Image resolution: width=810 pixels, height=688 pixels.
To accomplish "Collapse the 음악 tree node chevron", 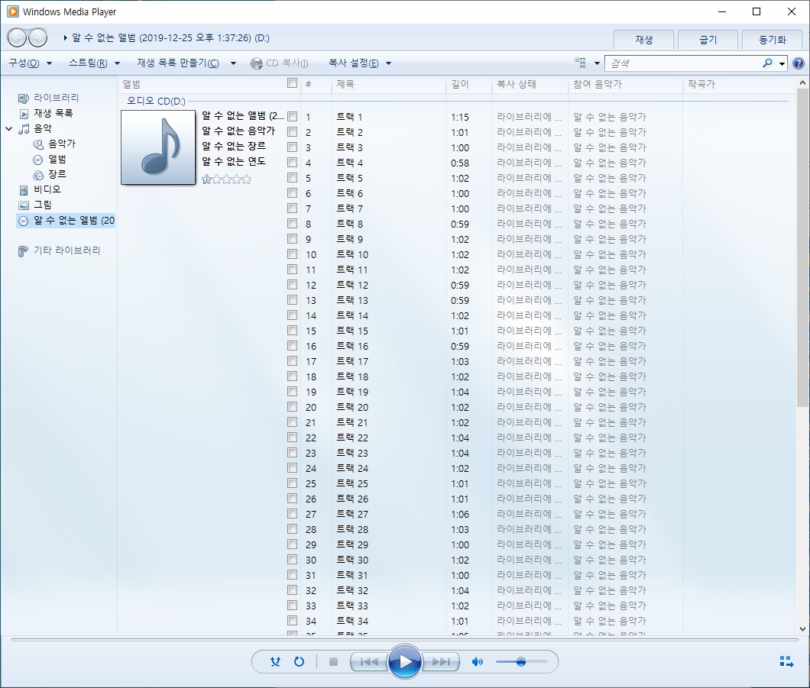I will point(8,128).
